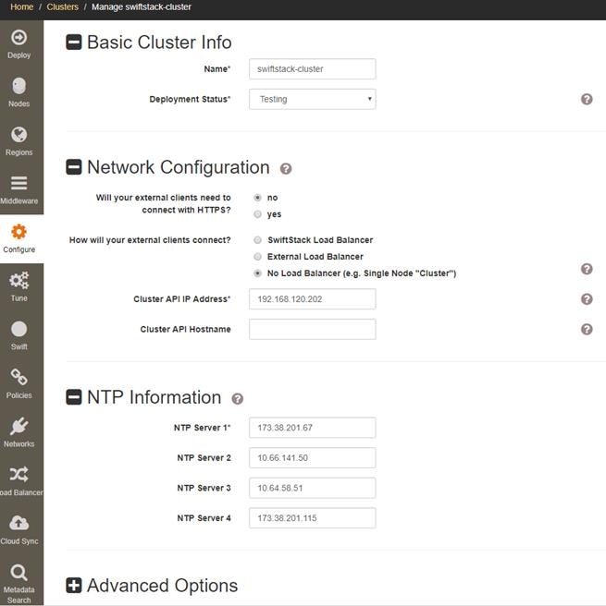This screenshot has height=606, width=606.
Task: Open the Deployment Status dropdown
Action: (x=313, y=100)
